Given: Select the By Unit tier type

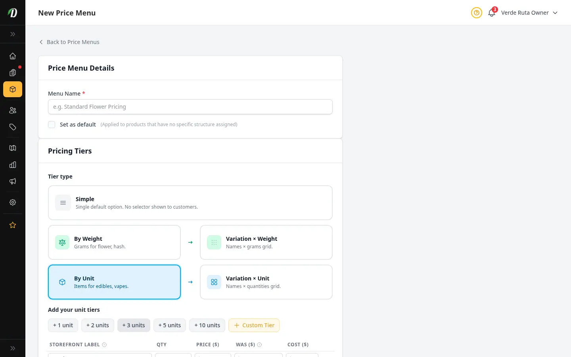Looking at the screenshot, I should point(114,282).
